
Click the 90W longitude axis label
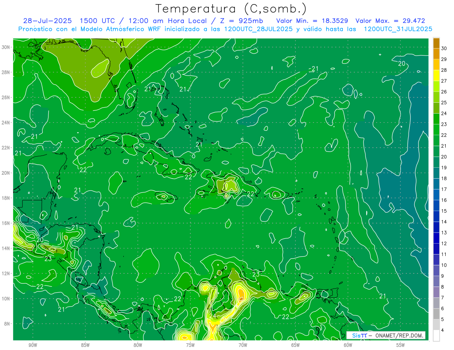pyautogui.click(x=33, y=345)
